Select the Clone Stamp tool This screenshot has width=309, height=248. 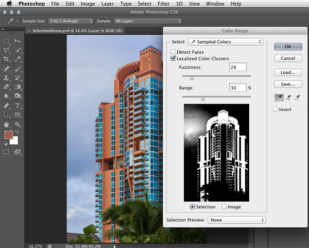[x=6, y=78]
